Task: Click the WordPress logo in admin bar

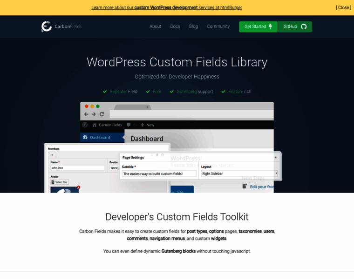Action: tap(85, 125)
